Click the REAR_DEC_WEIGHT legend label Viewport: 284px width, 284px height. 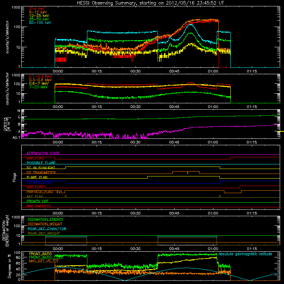tap(44, 234)
